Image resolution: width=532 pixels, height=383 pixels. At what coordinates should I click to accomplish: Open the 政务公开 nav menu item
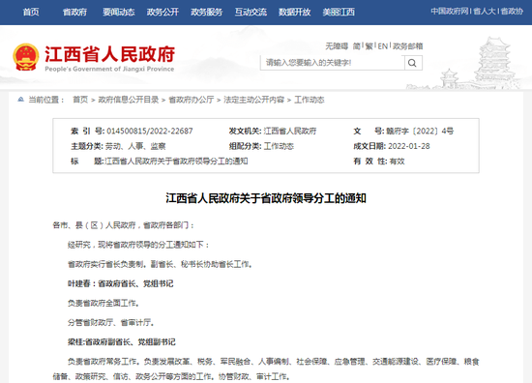pyautogui.click(x=163, y=13)
